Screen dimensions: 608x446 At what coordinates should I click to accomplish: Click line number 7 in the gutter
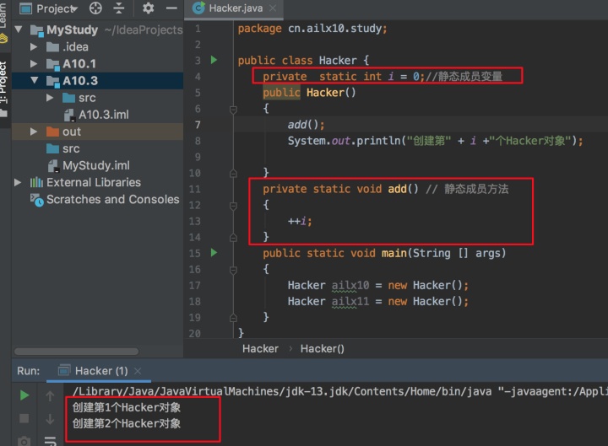tap(198, 125)
